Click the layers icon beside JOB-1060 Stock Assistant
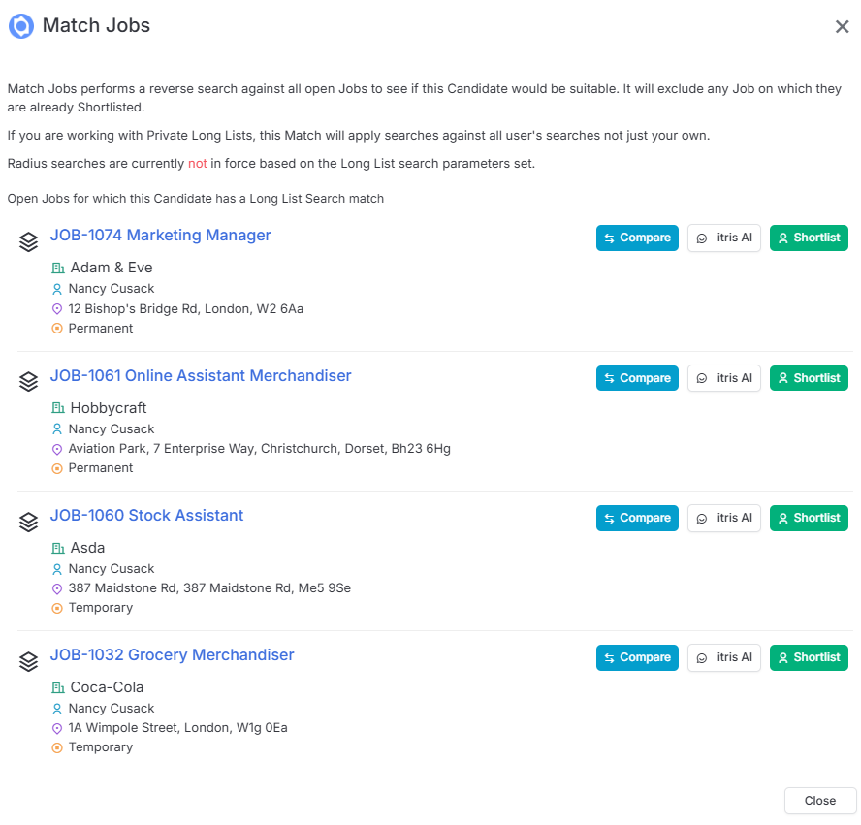 pos(28,522)
